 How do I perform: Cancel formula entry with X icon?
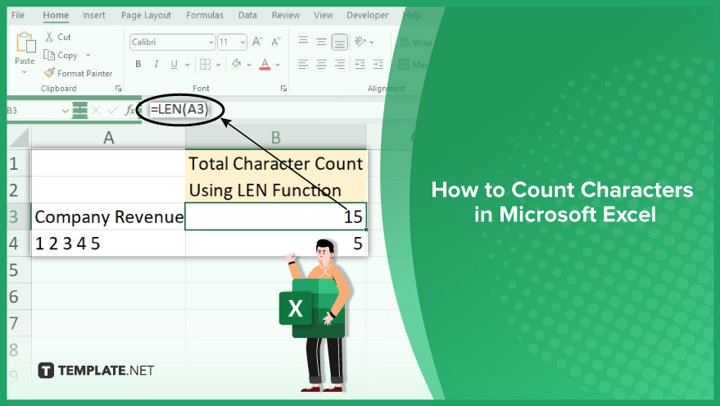(96, 110)
